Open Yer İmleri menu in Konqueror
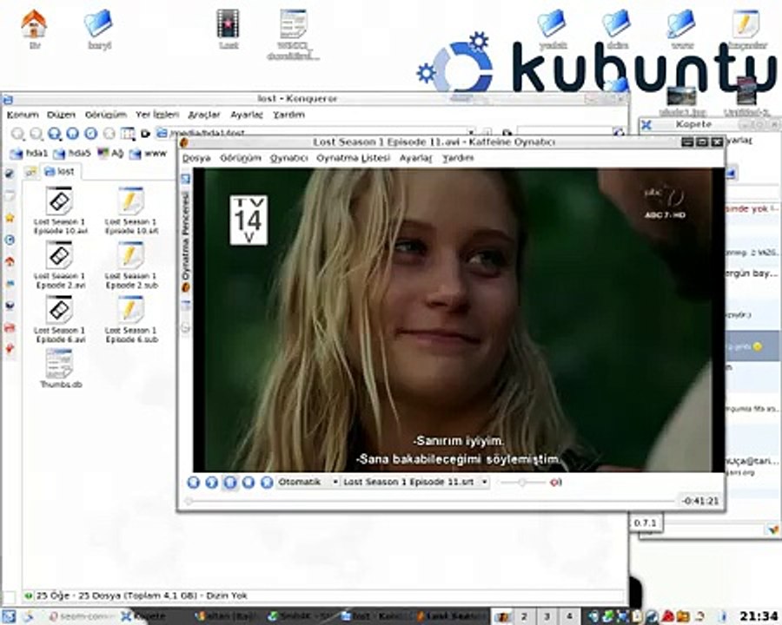The width and height of the screenshot is (782, 625). pos(157,115)
